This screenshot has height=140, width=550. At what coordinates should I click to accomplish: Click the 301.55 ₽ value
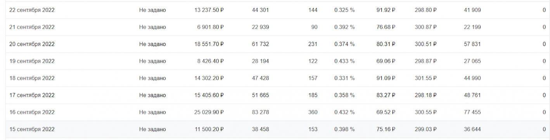click(x=426, y=78)
